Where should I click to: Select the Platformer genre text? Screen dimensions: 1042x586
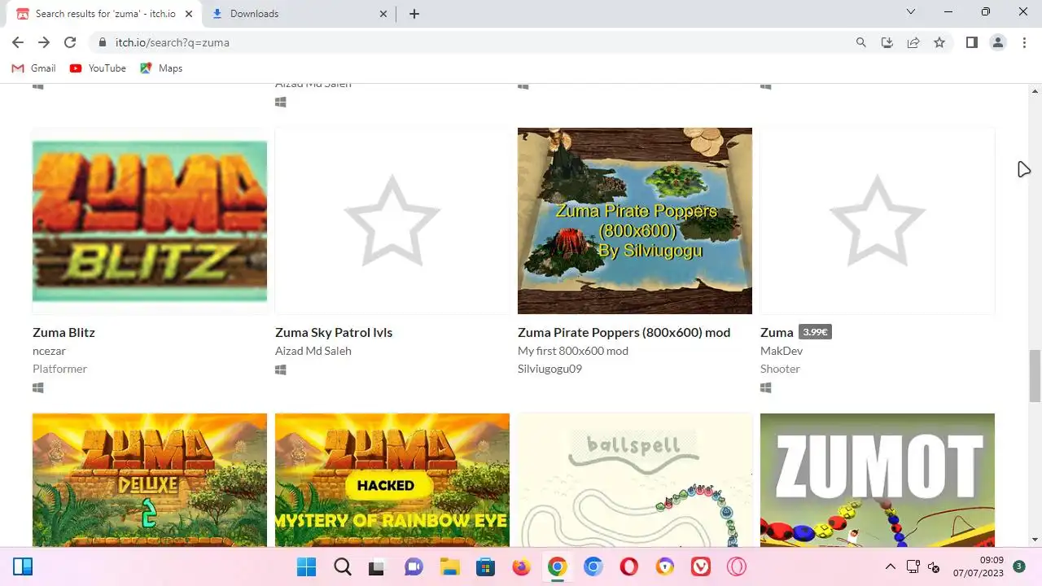coord(59,369)
